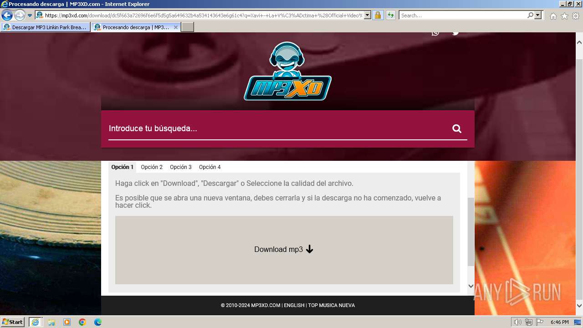
Task: Open the ENGLISH footer link
Action: pyautogui.click(x=294, y=305)
